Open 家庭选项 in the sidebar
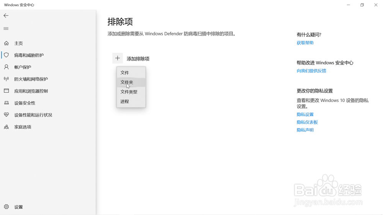The width and height of the screenshot is (383, 215). 23,127
